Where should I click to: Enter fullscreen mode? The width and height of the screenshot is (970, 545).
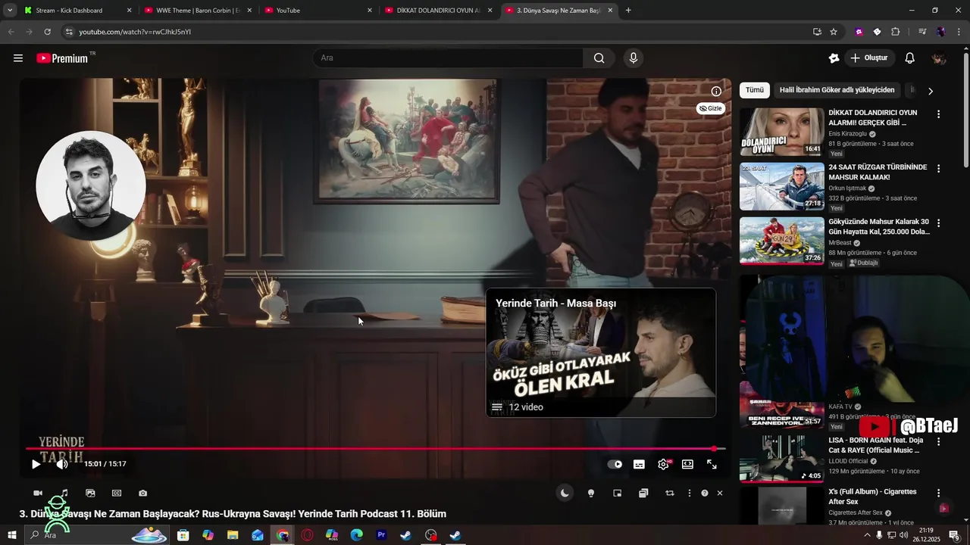(x=712, y=465)
